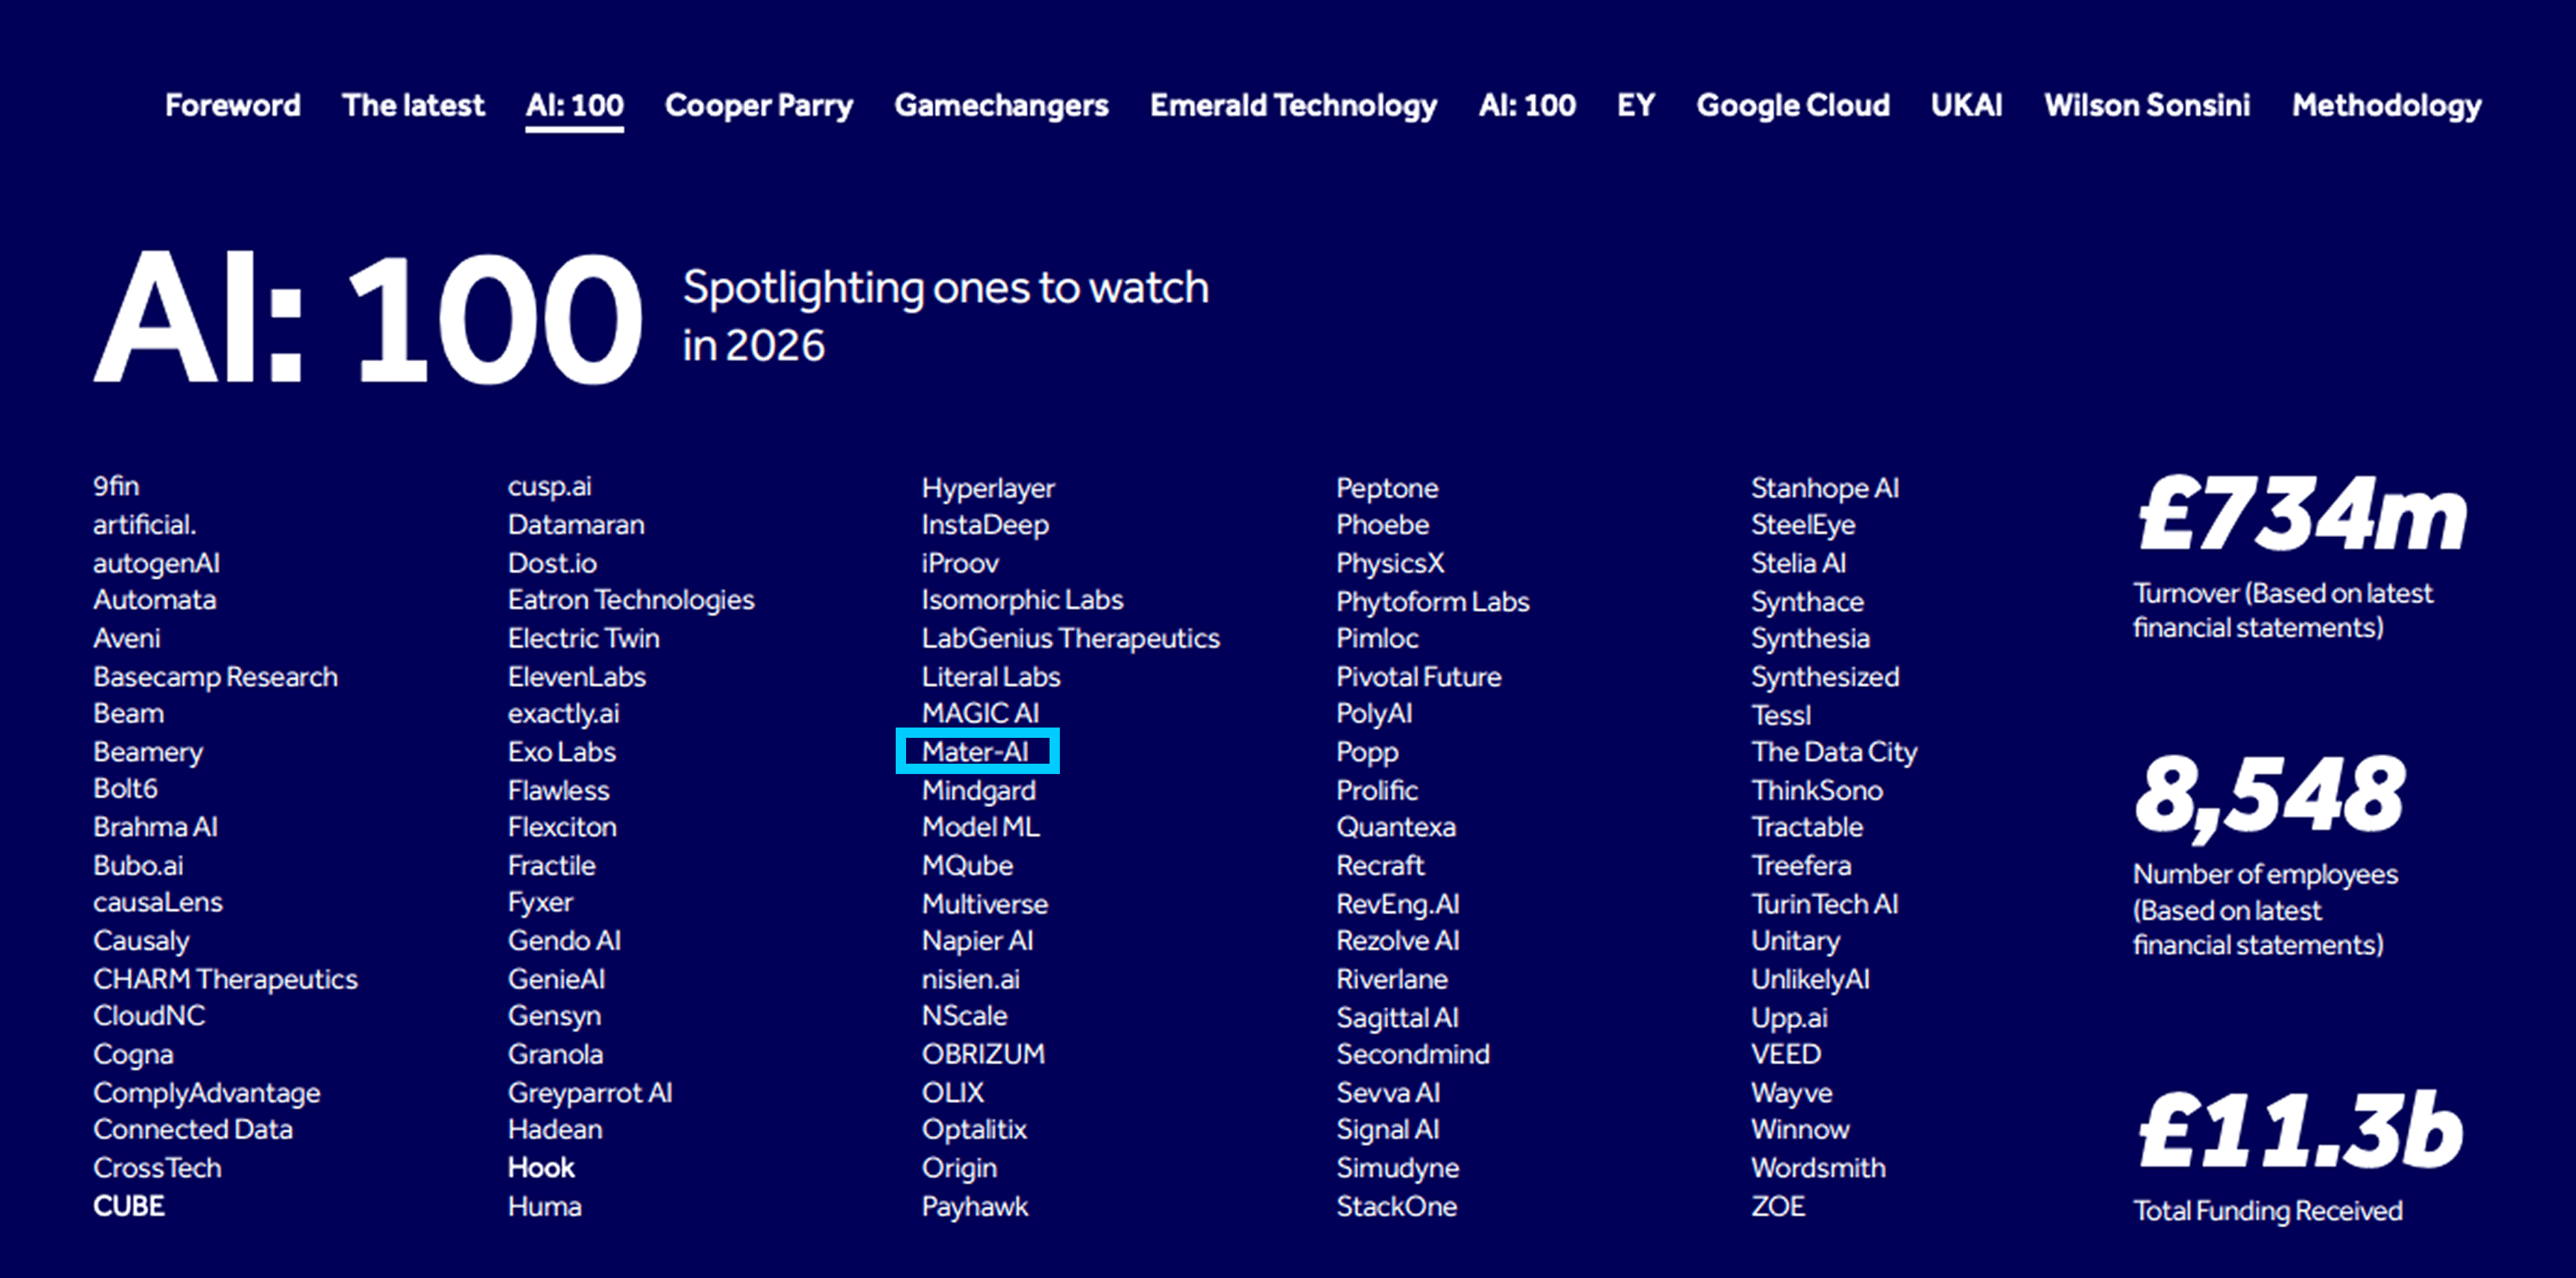Open the UKAI tab

tap(1966, 105)
